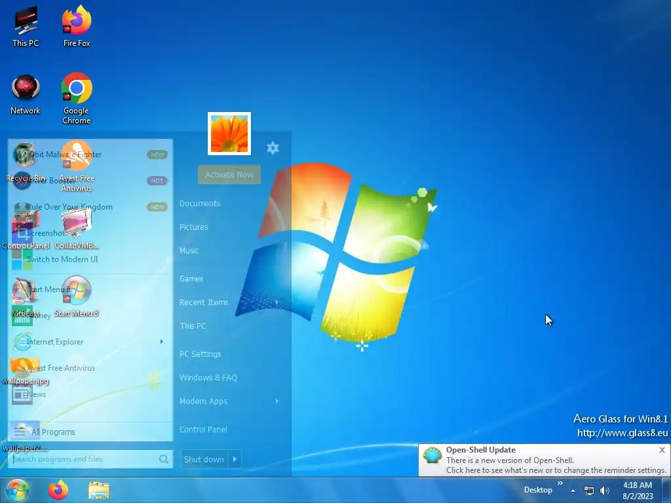Click the Open-Shell Update notification message

(556, 466)
